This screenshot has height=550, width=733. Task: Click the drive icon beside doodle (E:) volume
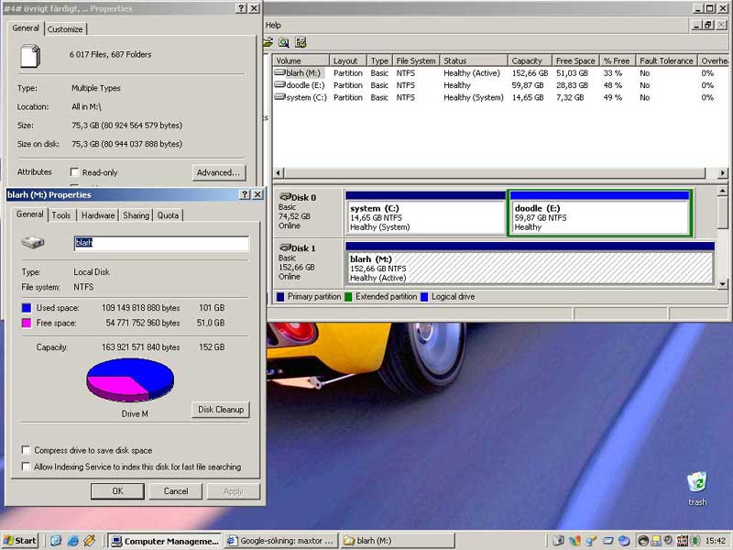pos(279,84)
